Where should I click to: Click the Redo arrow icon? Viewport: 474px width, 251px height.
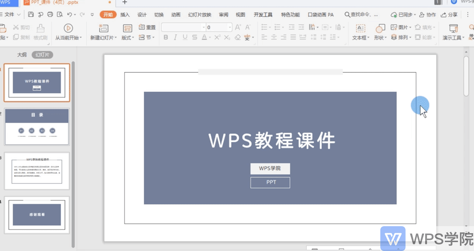tap(82, 14)
